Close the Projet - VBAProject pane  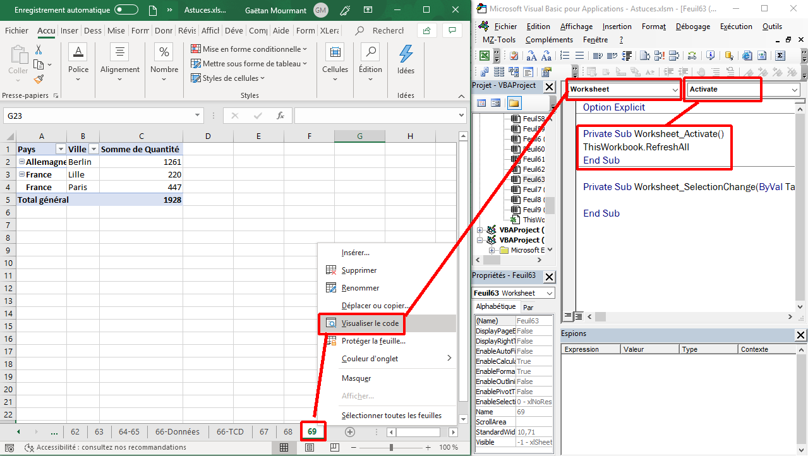[x=550, y=87]
